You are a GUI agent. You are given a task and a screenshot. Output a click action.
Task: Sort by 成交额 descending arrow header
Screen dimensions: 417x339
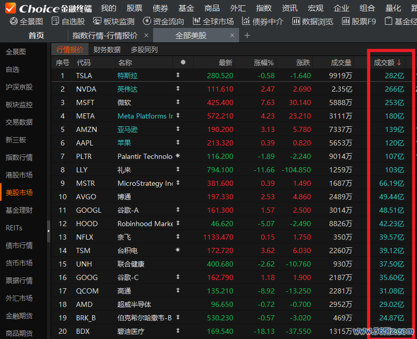[x=399, y=63]
